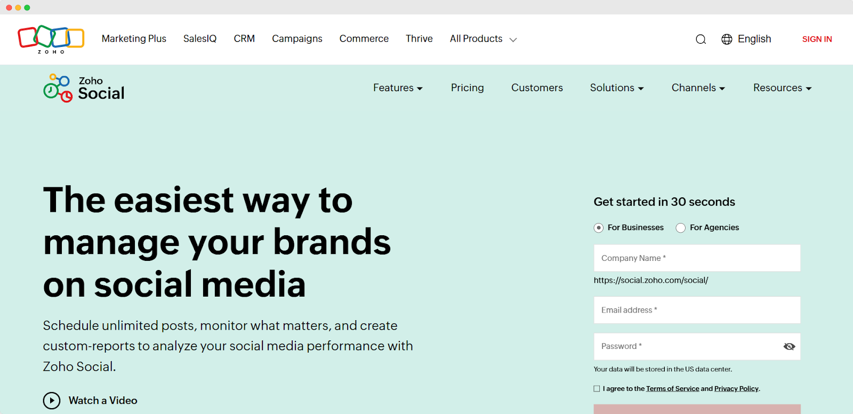Open the search magnifier icon
The width and height of the screenshot is (853, 414).
pos(701,39)
